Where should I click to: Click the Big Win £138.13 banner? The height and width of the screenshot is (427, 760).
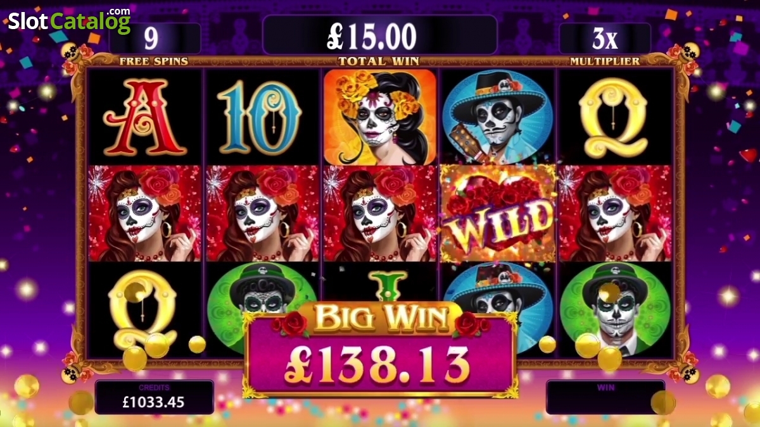coord(380,350)
